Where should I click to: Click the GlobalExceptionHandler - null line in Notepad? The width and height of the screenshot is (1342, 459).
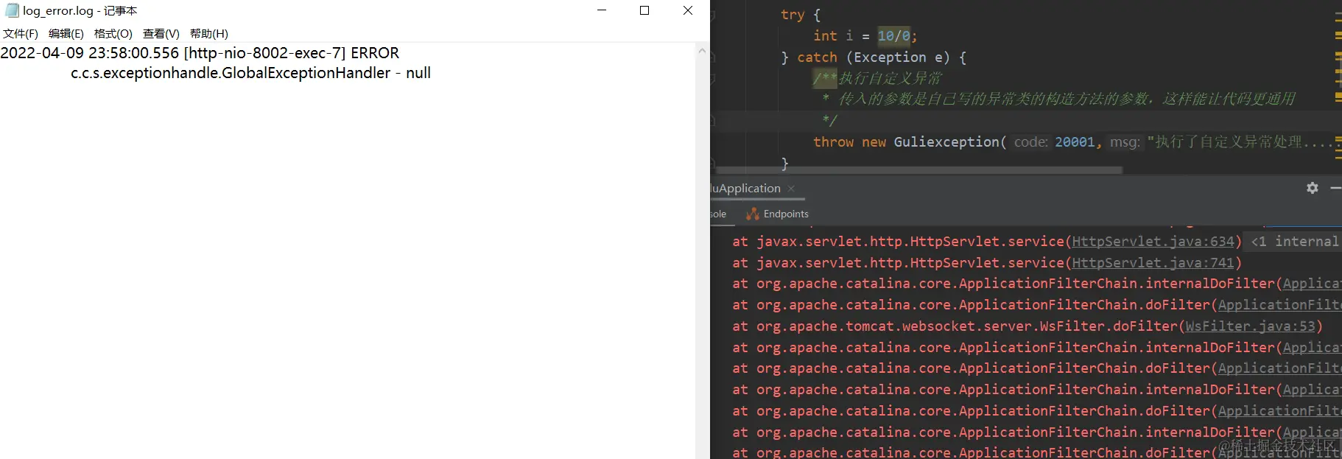[250, 73]
